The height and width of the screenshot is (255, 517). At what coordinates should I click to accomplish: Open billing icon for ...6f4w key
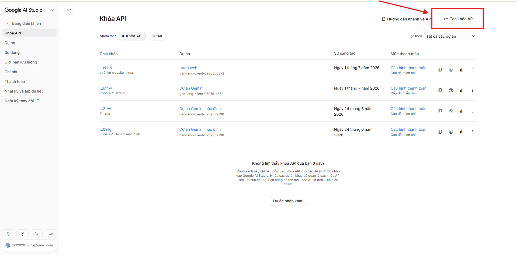point(451,90)
